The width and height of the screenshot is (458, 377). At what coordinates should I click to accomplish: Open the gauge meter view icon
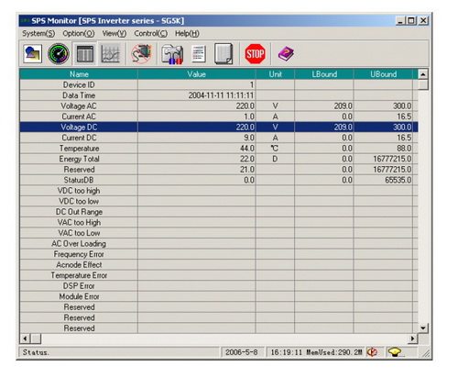coord(59,54)
